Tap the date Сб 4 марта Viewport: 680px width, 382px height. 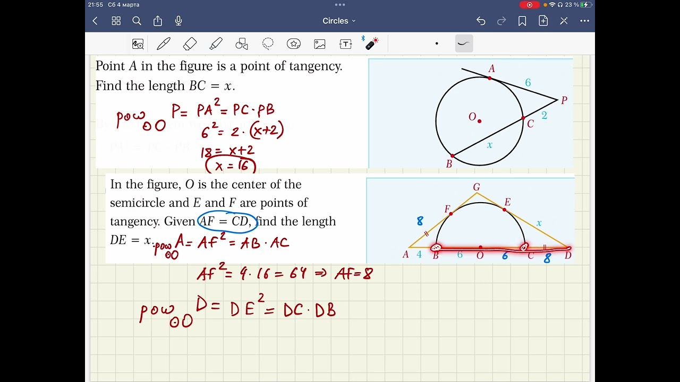(x=123, y=5)
